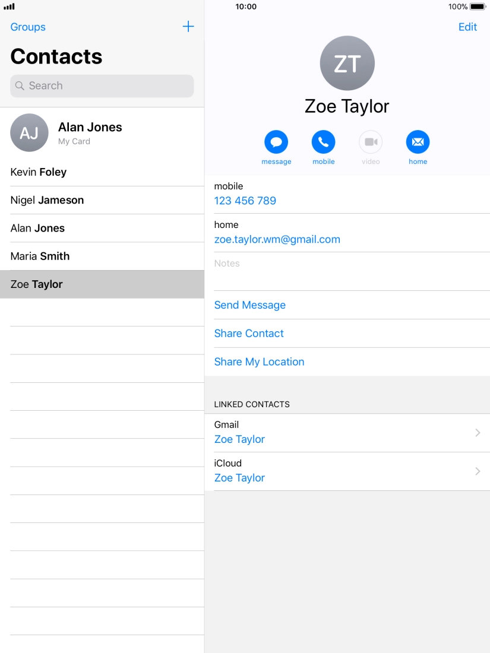This screenshot has height=653, width=490.
Task: Focus the contacts Search field
Action: [102, 86]
